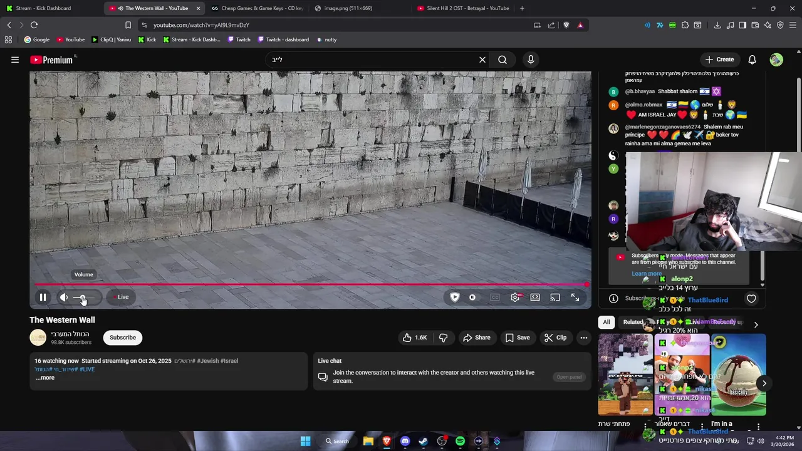Go back to previous page
Viewport: 802px width, 451px height.
coord(9,25)
